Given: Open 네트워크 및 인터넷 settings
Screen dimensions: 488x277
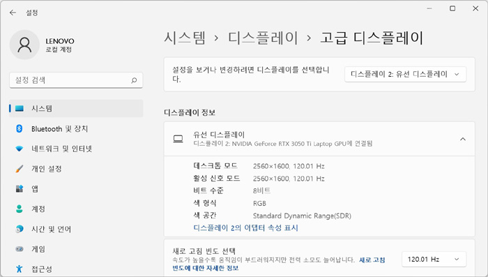Looking at the screenshot, I should point(76,149).
